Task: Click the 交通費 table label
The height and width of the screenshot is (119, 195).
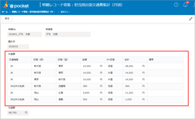Action: click(x=12, y=54)
